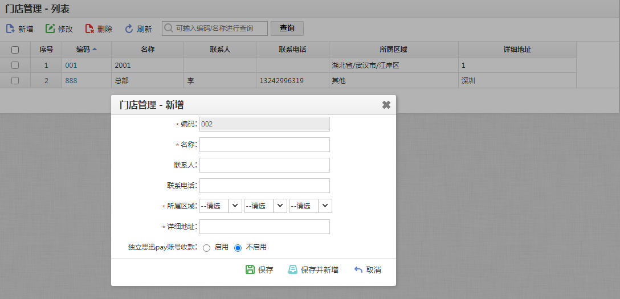Click the 其他 region cell
Image resolution: width=620 pixels, height=299 pixels.
pyautogui.click(x=393, y=80)
